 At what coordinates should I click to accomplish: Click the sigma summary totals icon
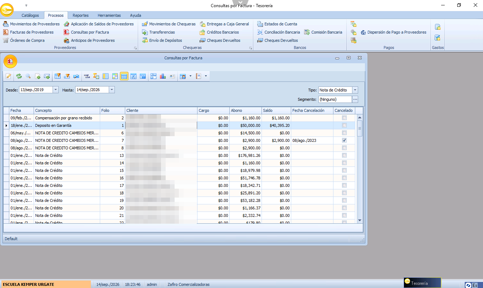click(96, 76)
